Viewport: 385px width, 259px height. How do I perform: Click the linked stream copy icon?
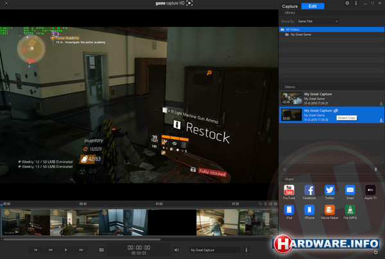pyautogui.click(x=336, y=111)
